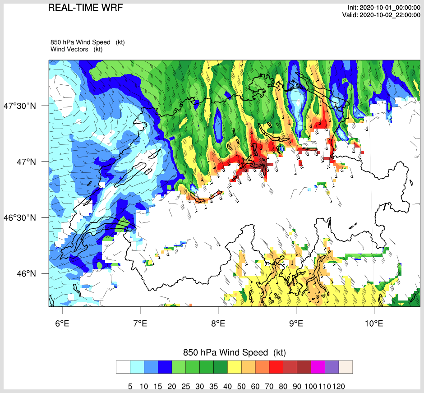The height and width of the screenshot is (393, 424).
Task: Select the orange 60-70 kt legend swatch
Action: tap(263, 367)
